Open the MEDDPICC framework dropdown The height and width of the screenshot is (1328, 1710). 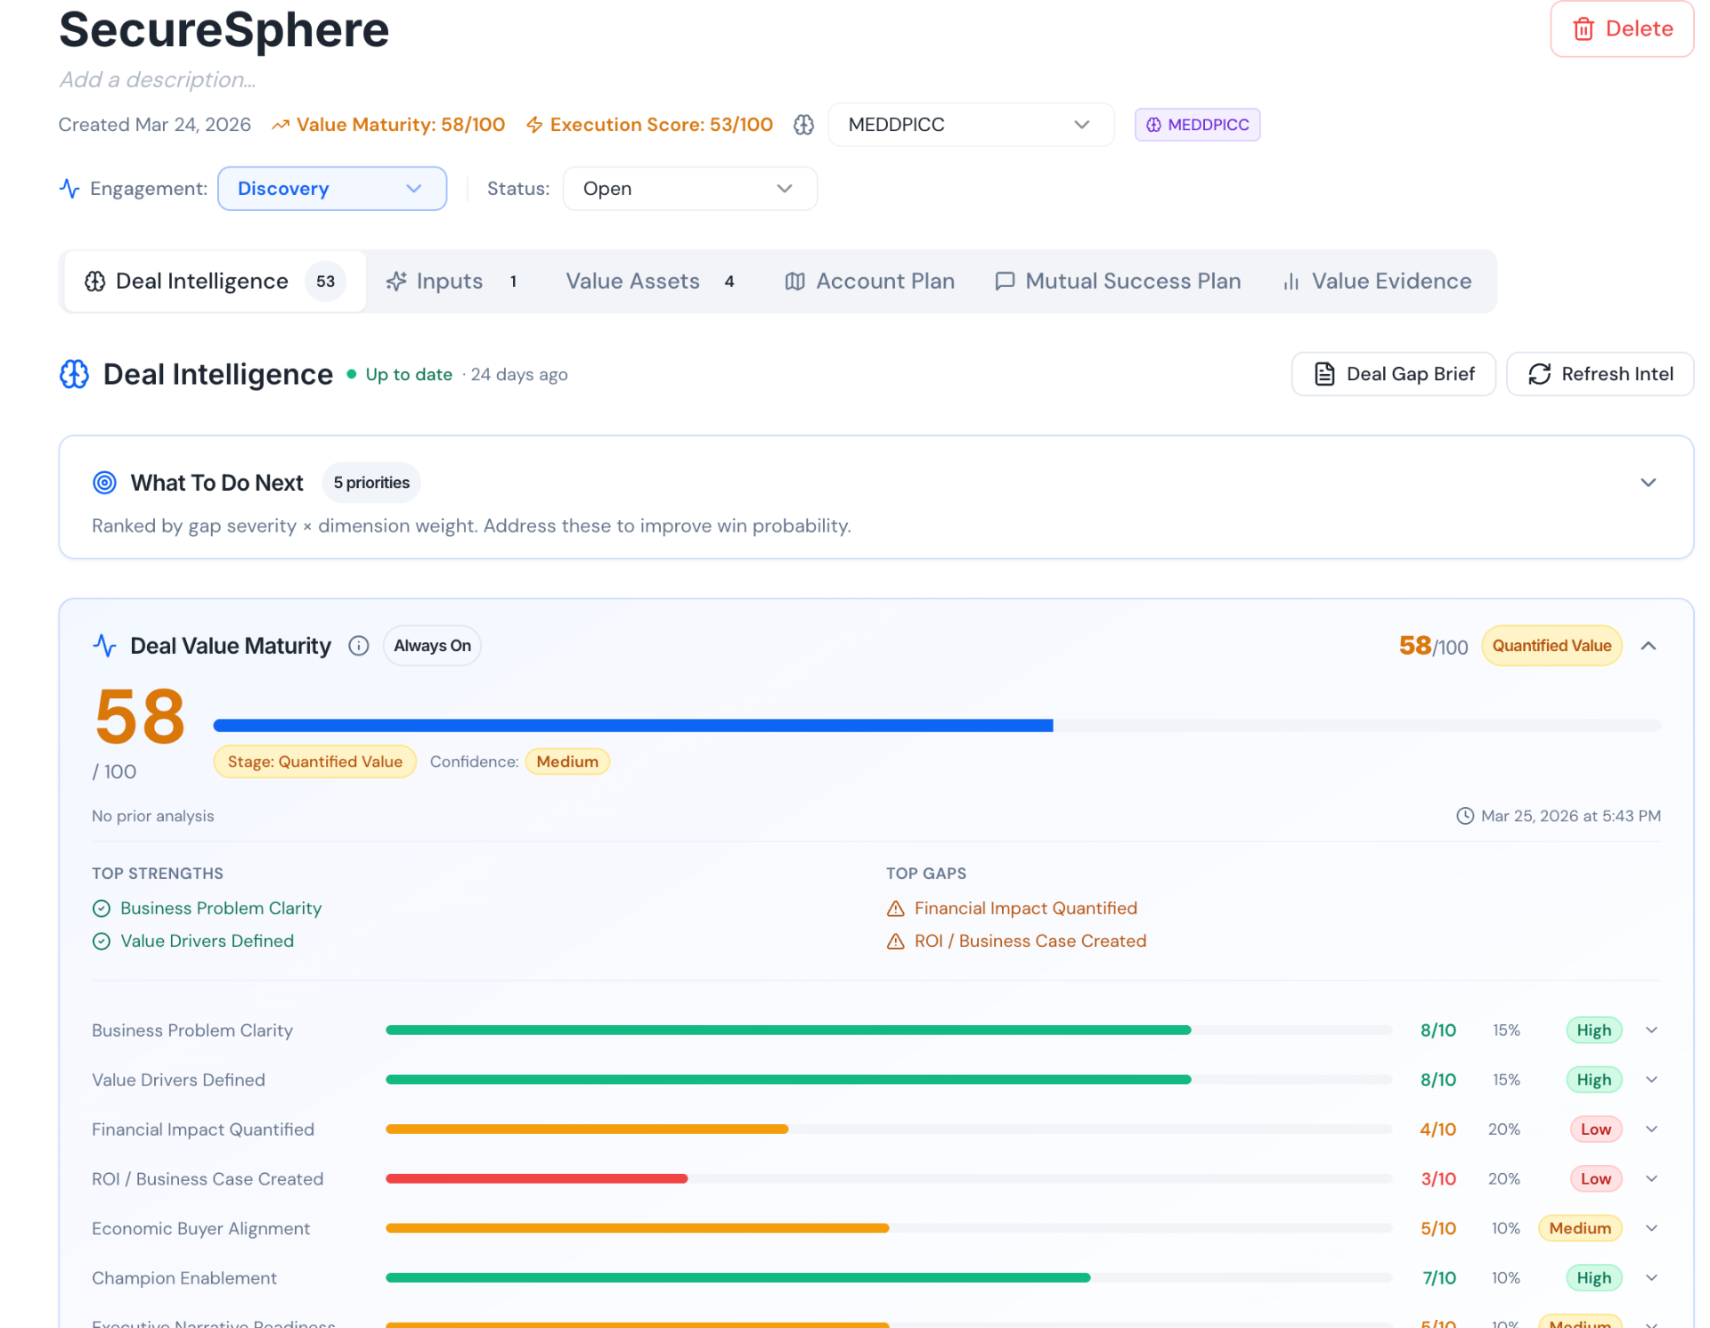click(971, 125)
